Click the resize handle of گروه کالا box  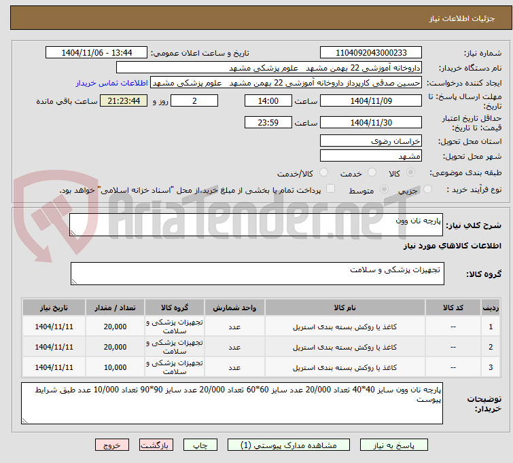74,282
